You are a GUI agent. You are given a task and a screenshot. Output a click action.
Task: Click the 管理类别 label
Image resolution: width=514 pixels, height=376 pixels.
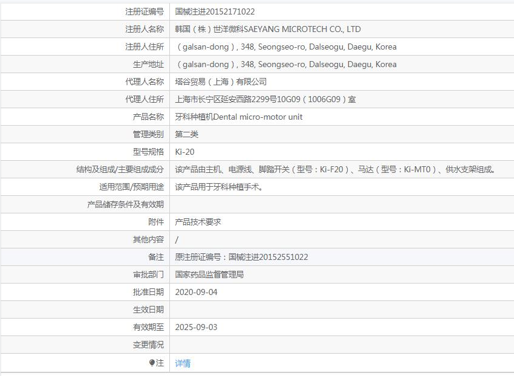pyautogui.click(x=148, y=134)
